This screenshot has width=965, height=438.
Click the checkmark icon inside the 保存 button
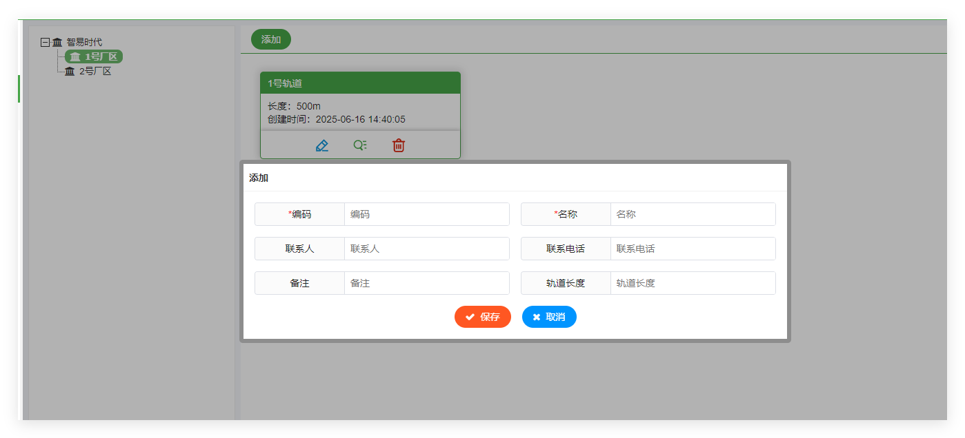pos(470,317)
